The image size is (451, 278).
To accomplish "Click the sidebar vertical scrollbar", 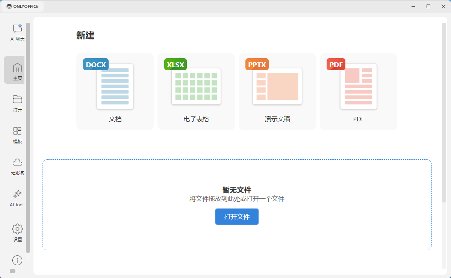I will coord(28,138).
